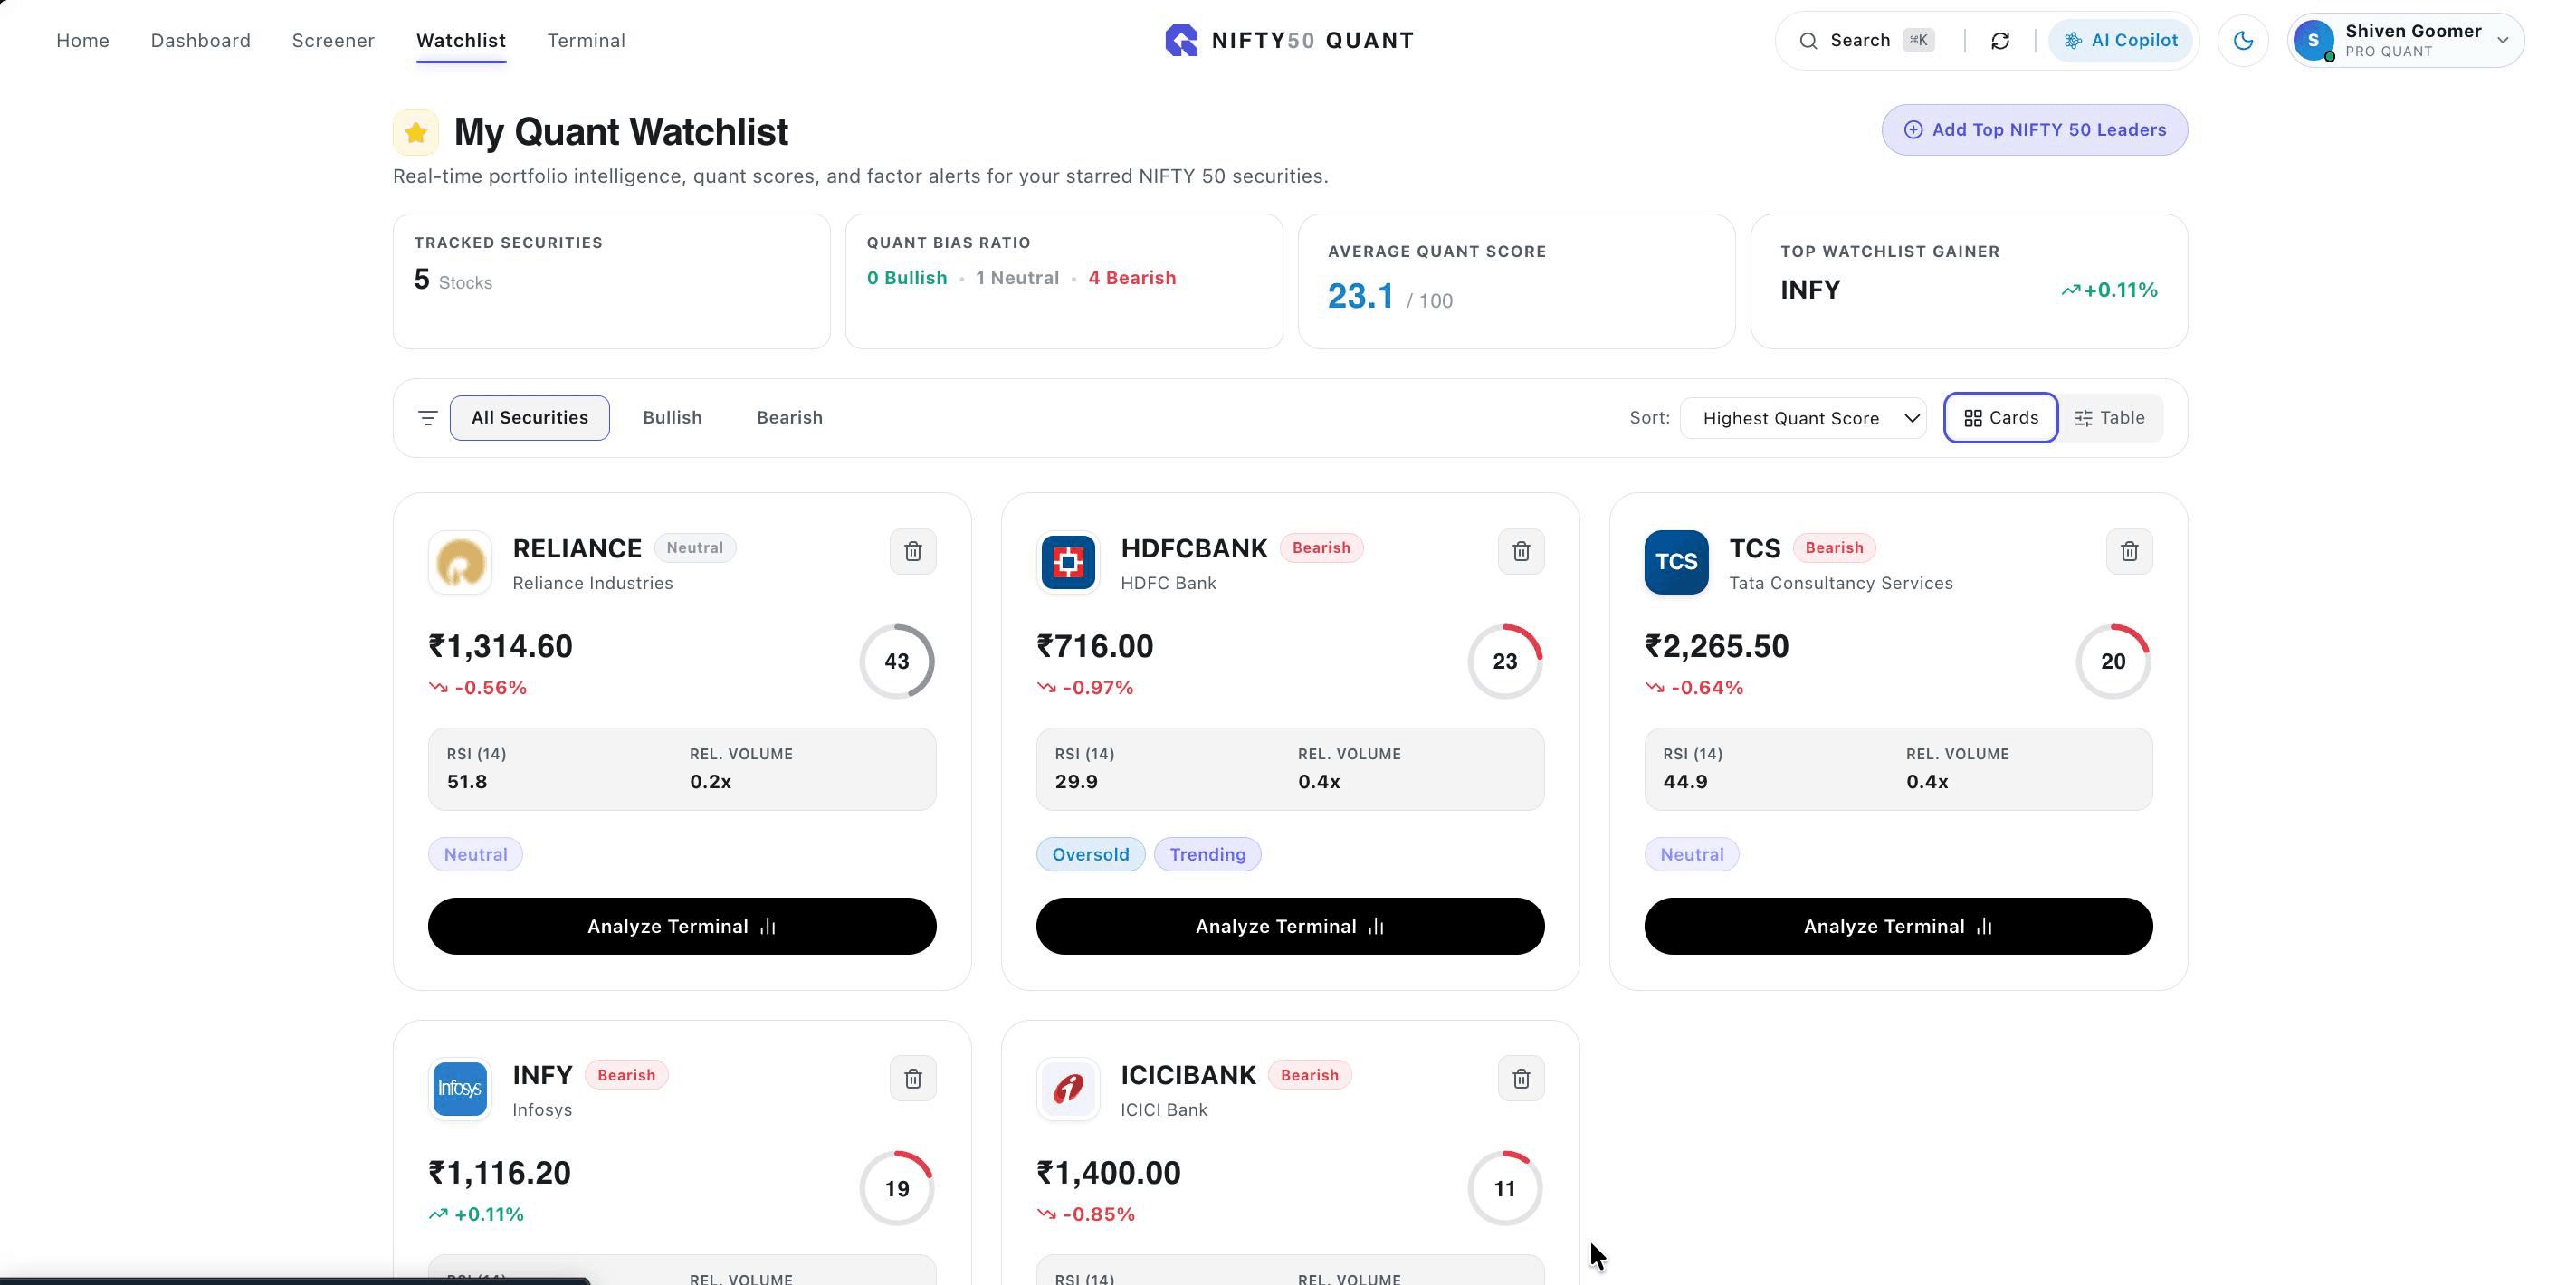The image size is (2576, 1285).
Task: Filter watchlist to Bearish stocks
Action: 789,418
